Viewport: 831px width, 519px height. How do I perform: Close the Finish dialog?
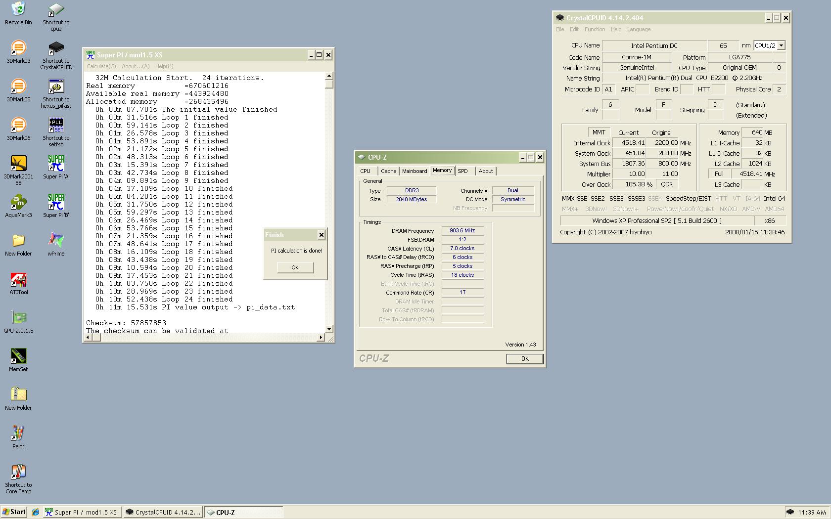point(321,235)
